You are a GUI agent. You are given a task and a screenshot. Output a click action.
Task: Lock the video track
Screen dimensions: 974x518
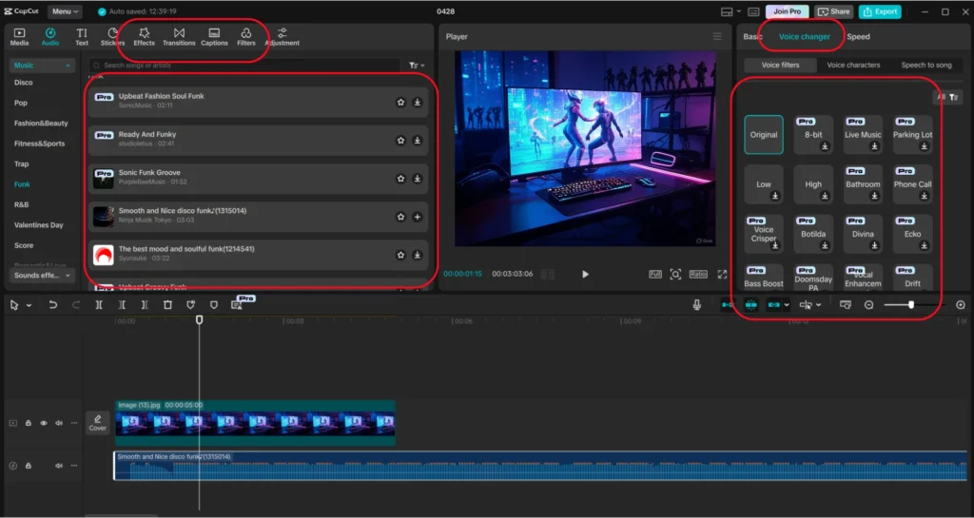tap(28, 423)
